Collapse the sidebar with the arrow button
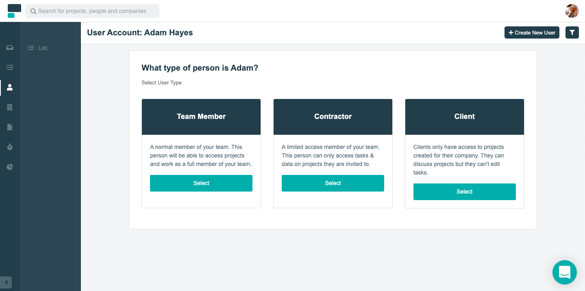 tap(6, 282)
